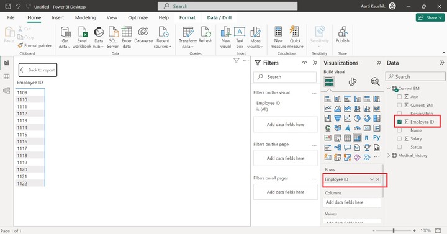Select the R script visual

(367, 138)
